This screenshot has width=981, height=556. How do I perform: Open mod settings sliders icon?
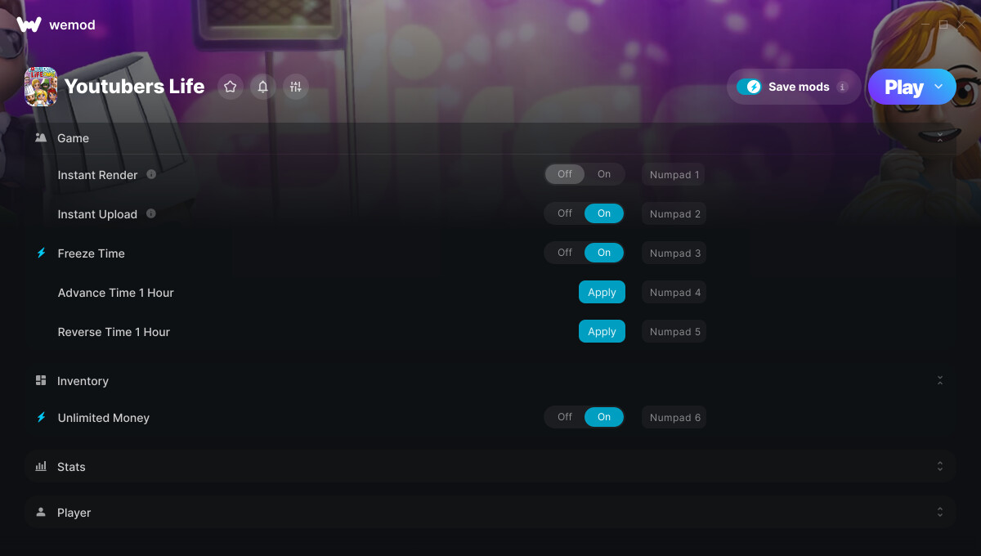coord(296,87)
